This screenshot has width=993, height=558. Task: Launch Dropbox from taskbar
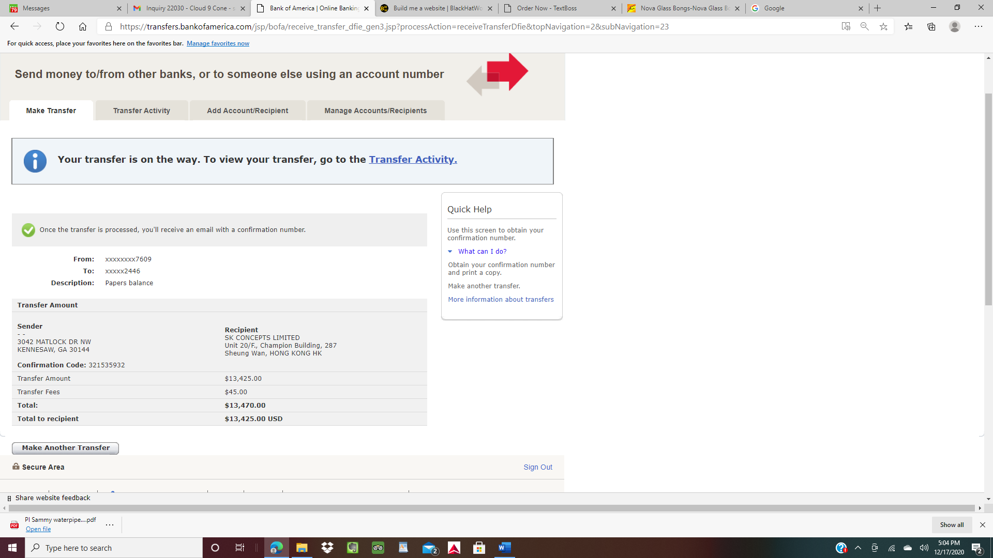pos(327,548)
